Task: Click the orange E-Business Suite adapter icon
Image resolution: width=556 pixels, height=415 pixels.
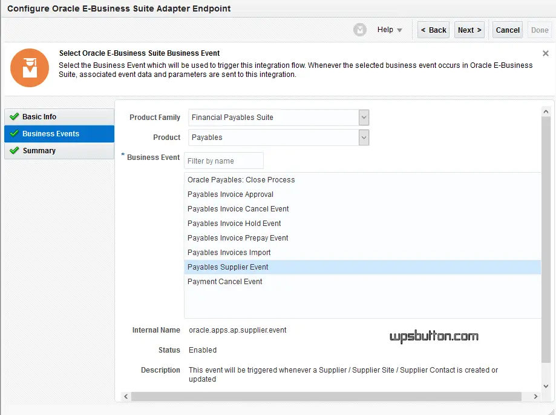Action: [30, 68]
